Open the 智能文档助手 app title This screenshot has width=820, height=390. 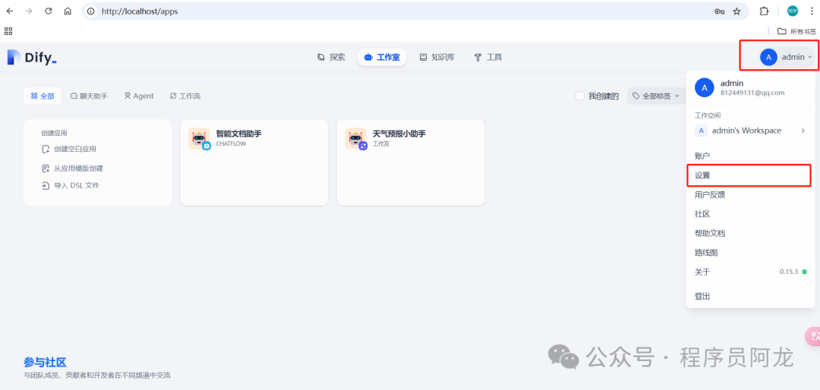238,134
